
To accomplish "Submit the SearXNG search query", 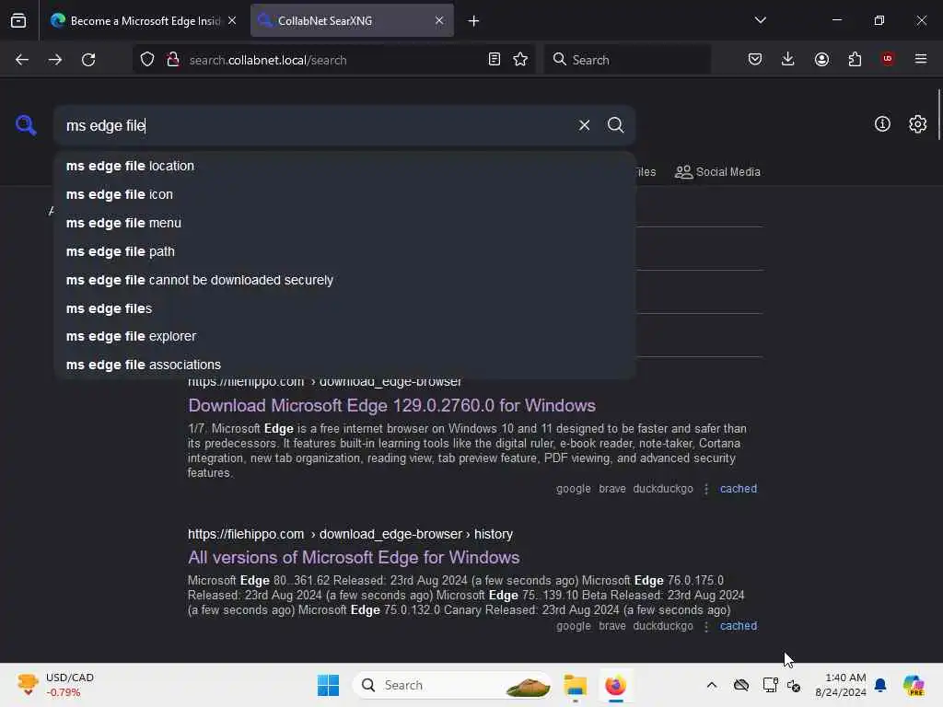I will 616,125.
